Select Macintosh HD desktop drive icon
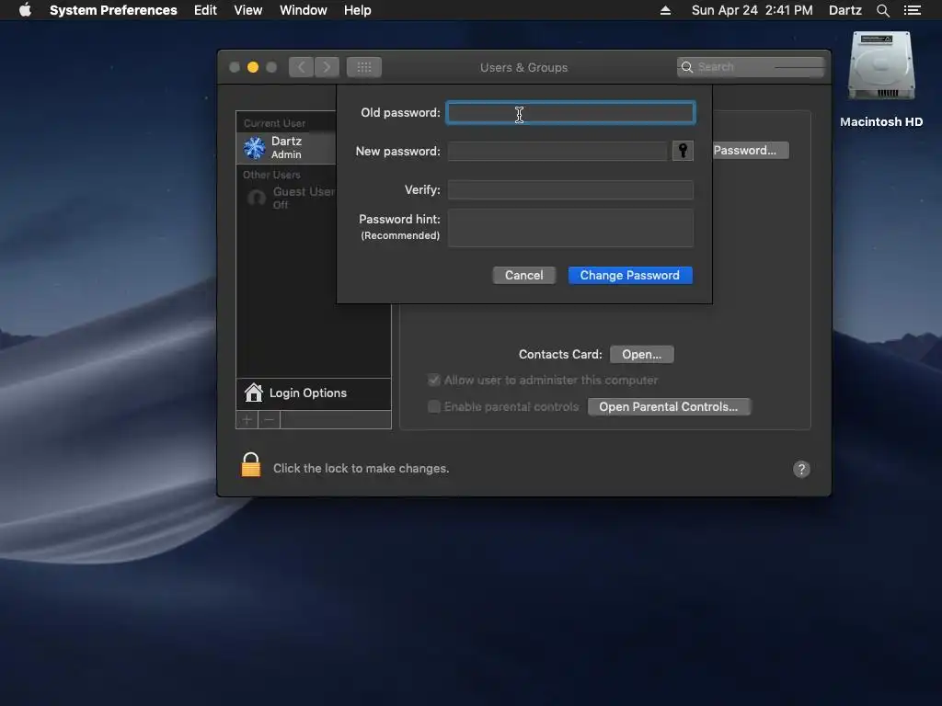The width and height of the screenshot is (942, 706). 881,66
